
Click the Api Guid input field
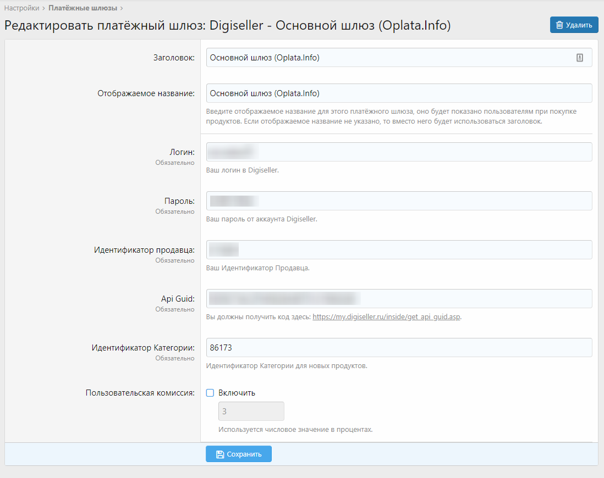pyautogui.click(x=399, y=299)
